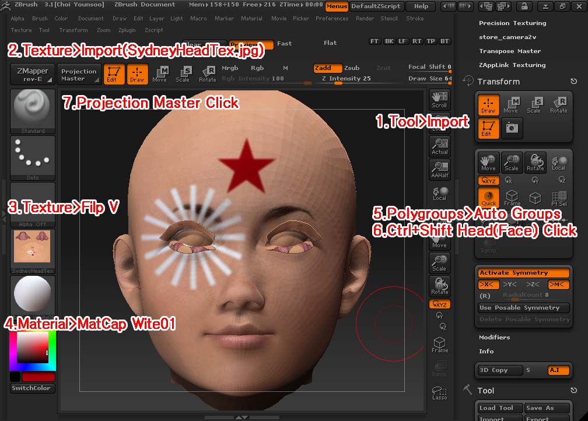Open the Material menu
Viewport: 588px width, 421px height.
[x=251, y=19]
